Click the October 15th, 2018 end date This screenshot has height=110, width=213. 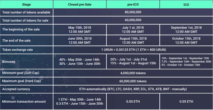click(186, 39)
